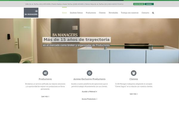This screenshot has height=119, width=179.
Task: Open the Home menu item
Action: pyautogui.click(x=64, y=13)
